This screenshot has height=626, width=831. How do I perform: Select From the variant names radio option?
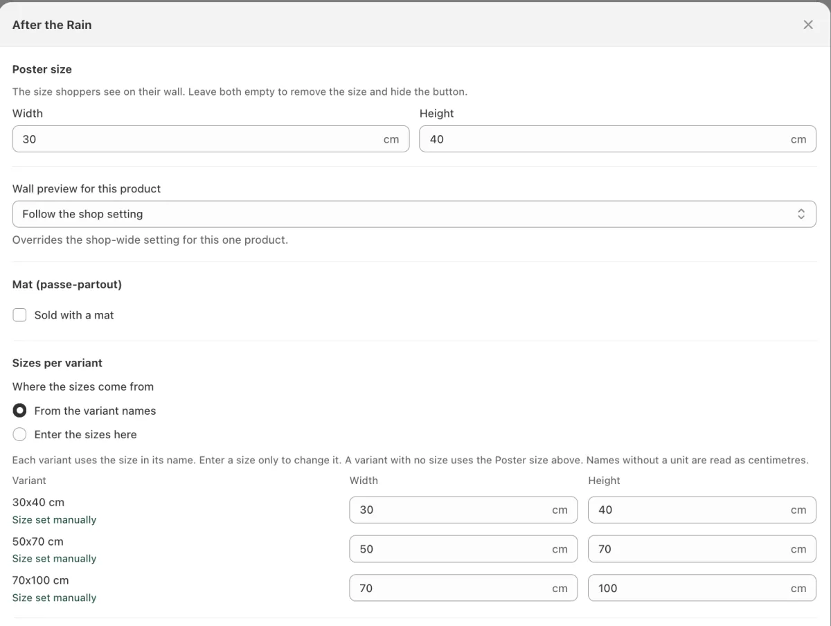(20, 411)
